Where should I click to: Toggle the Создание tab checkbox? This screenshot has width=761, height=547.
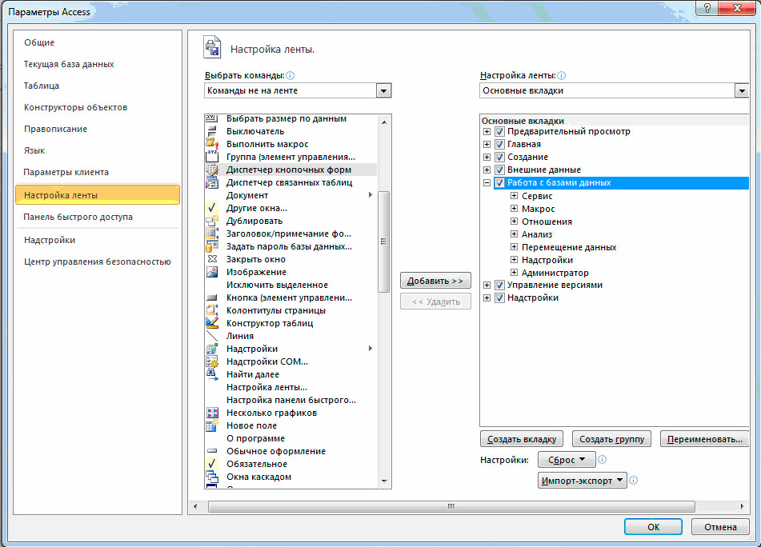coord(499,157)
